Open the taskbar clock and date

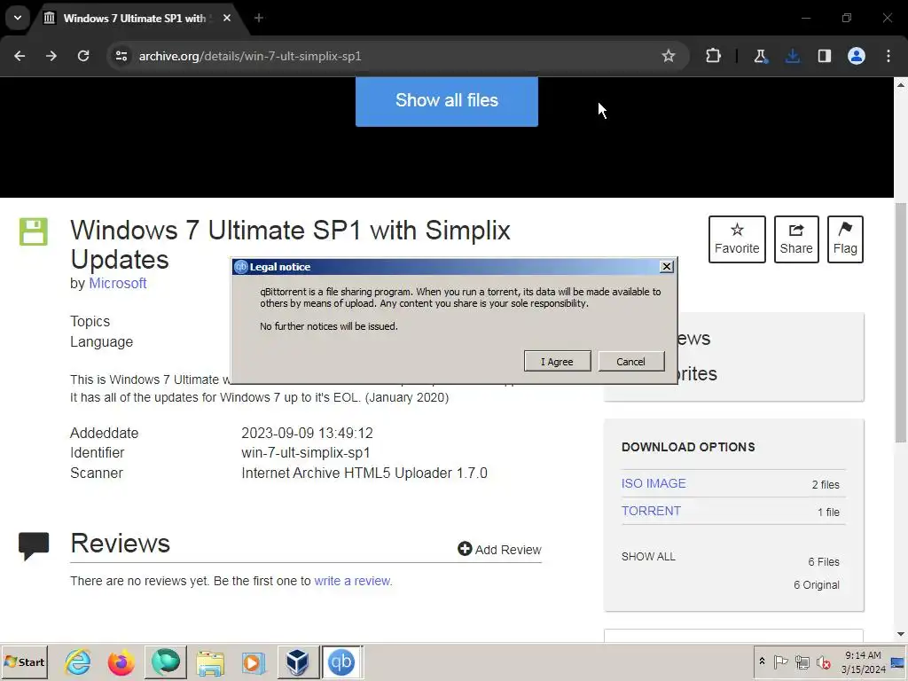tap(864, 661)
